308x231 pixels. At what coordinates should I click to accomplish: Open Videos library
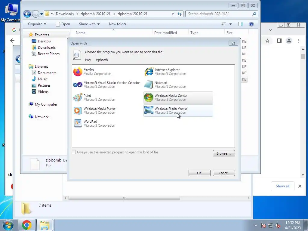[x=43, y=91]
